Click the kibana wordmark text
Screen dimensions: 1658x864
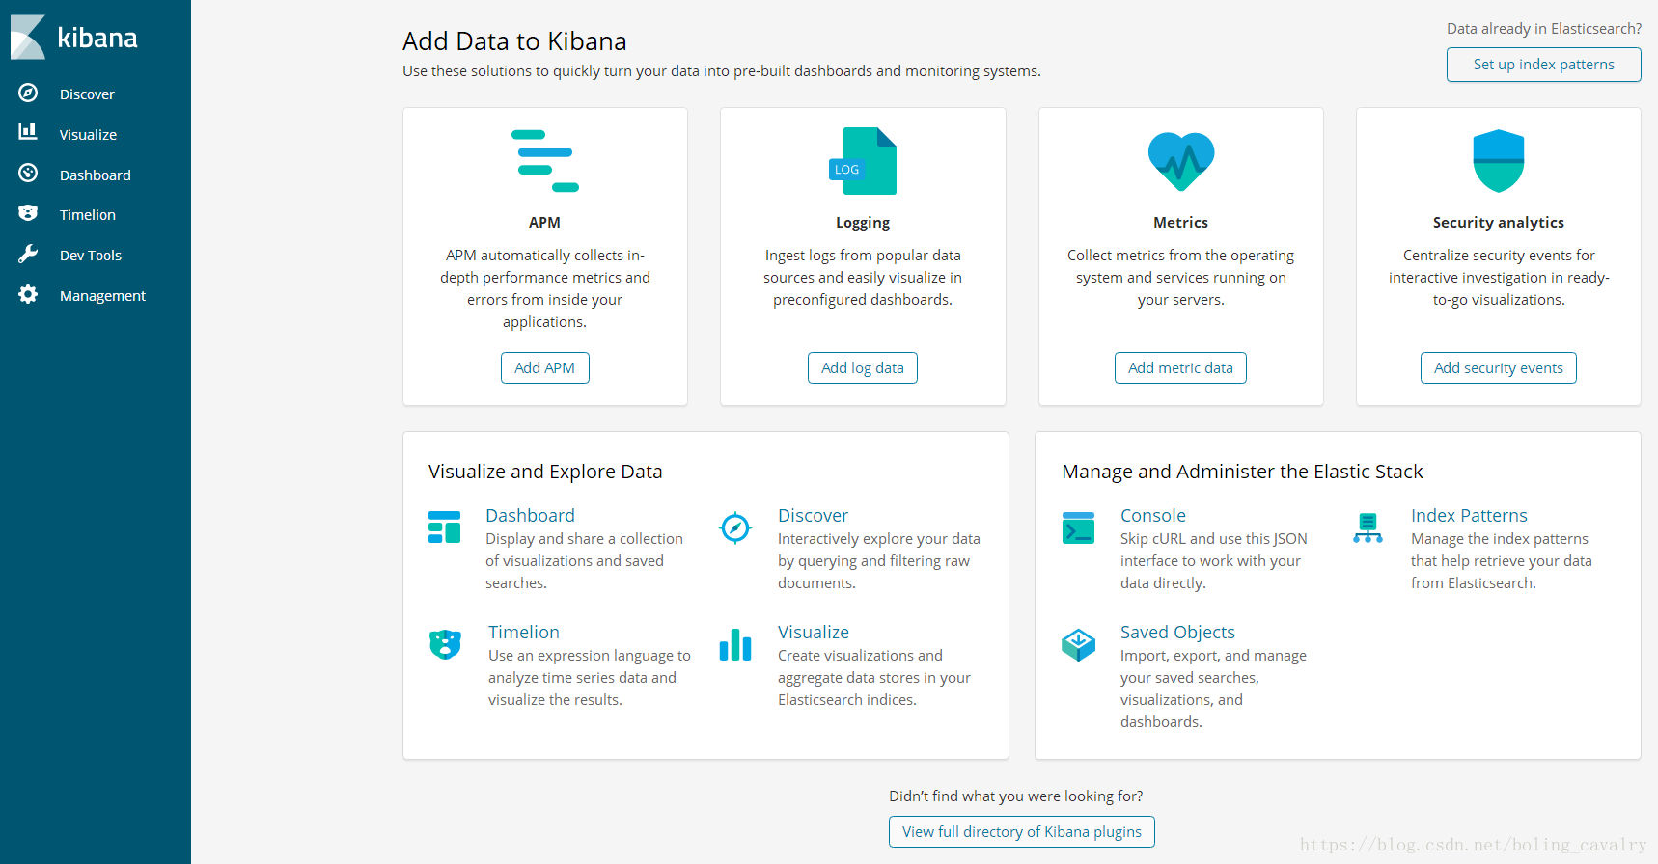coord(97,38)
